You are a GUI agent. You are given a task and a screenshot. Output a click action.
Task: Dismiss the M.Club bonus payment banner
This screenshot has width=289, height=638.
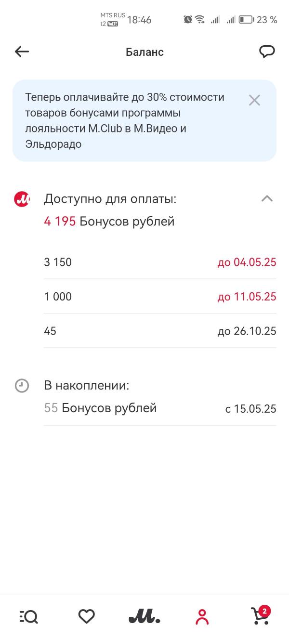point(254,100)
